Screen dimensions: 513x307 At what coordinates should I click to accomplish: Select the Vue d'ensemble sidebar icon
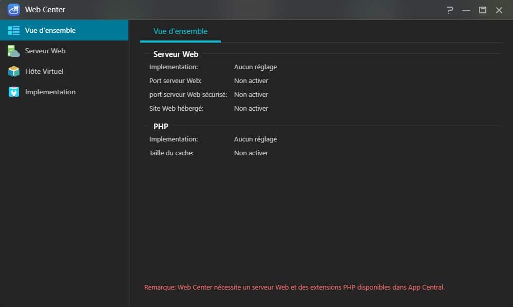14,30
